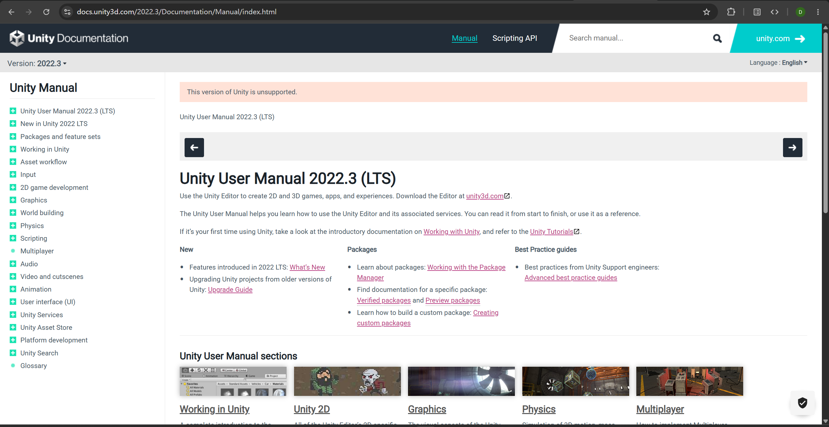Expand the Audio tree node

pos(13,264)
